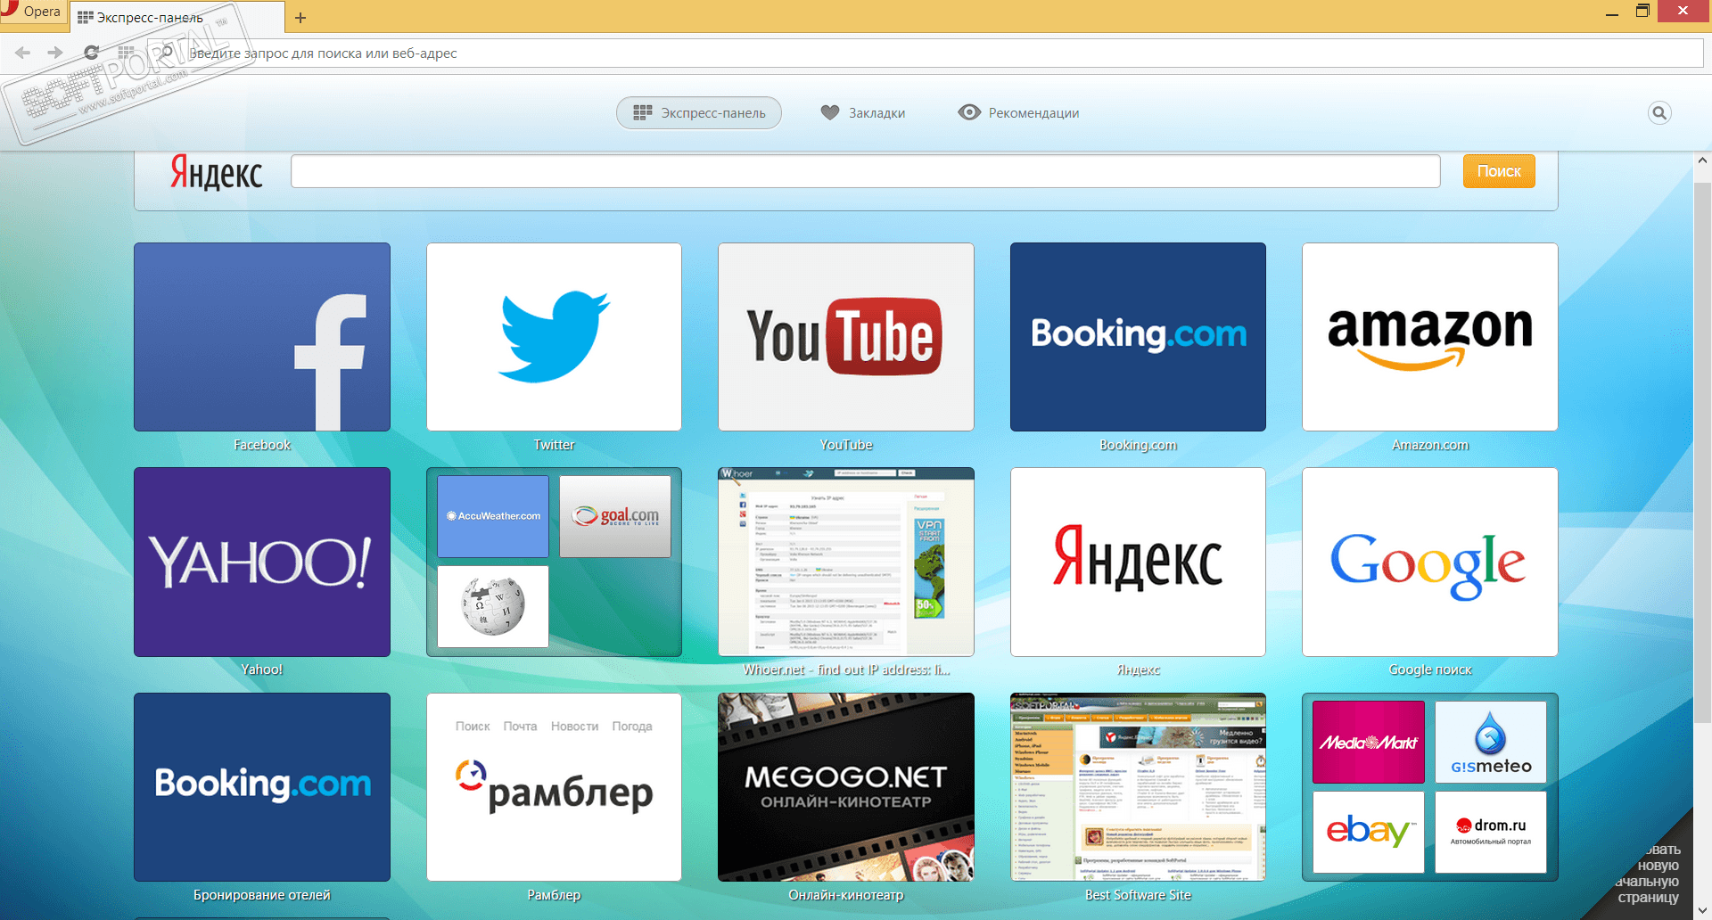Open the Рекомендации discover view
The image size is (1712, 920).
point(1018,113)
